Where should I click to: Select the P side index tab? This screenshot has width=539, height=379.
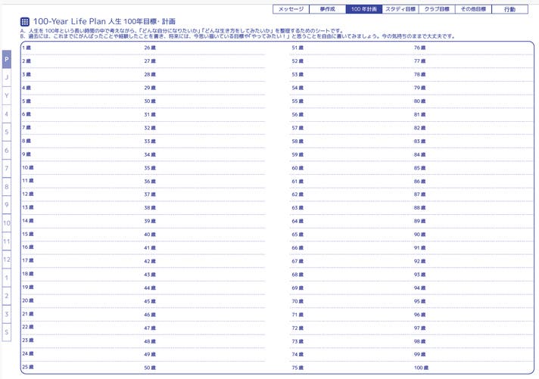click(6, 59)
